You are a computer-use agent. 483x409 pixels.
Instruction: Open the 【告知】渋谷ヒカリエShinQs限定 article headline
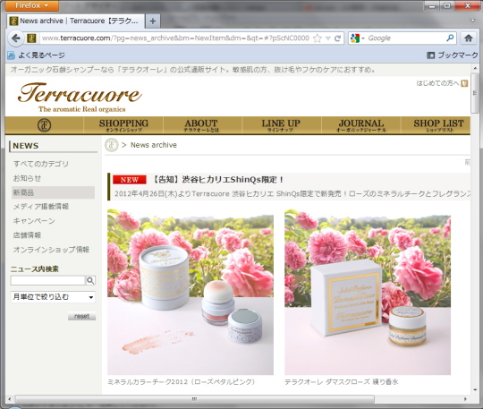217,179
